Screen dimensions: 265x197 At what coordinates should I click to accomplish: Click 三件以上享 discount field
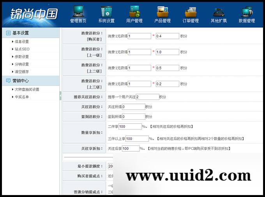click(137, 138)
